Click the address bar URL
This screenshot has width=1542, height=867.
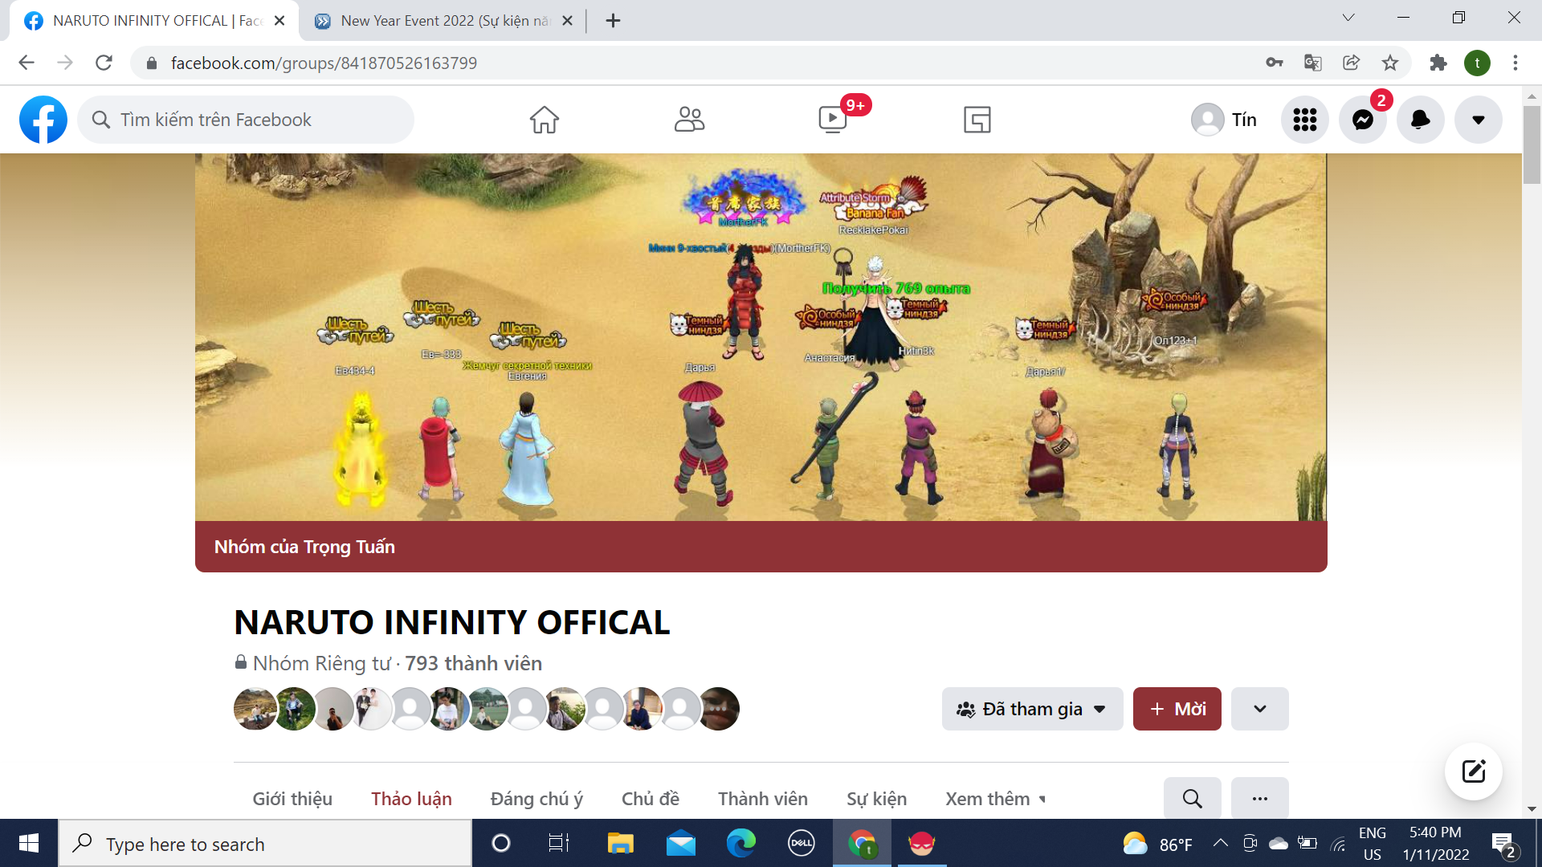(324, 63)
